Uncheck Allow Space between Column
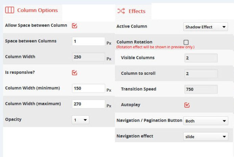 pos(75,26)
